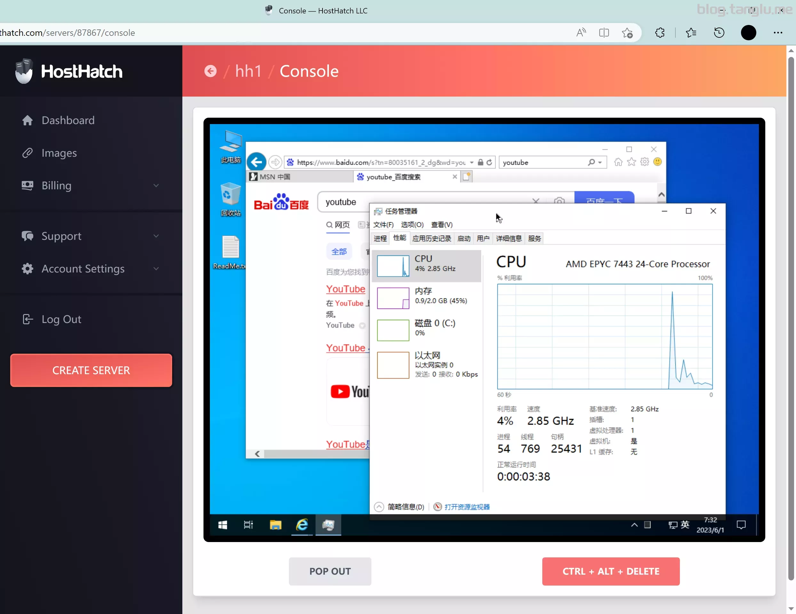Open 文件(F) menu in Task Manager
Viewport: 796px width, 614px height.
(x=383, y=224)
